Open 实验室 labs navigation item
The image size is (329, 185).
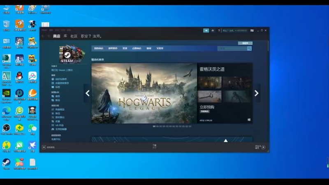[160, 49]
